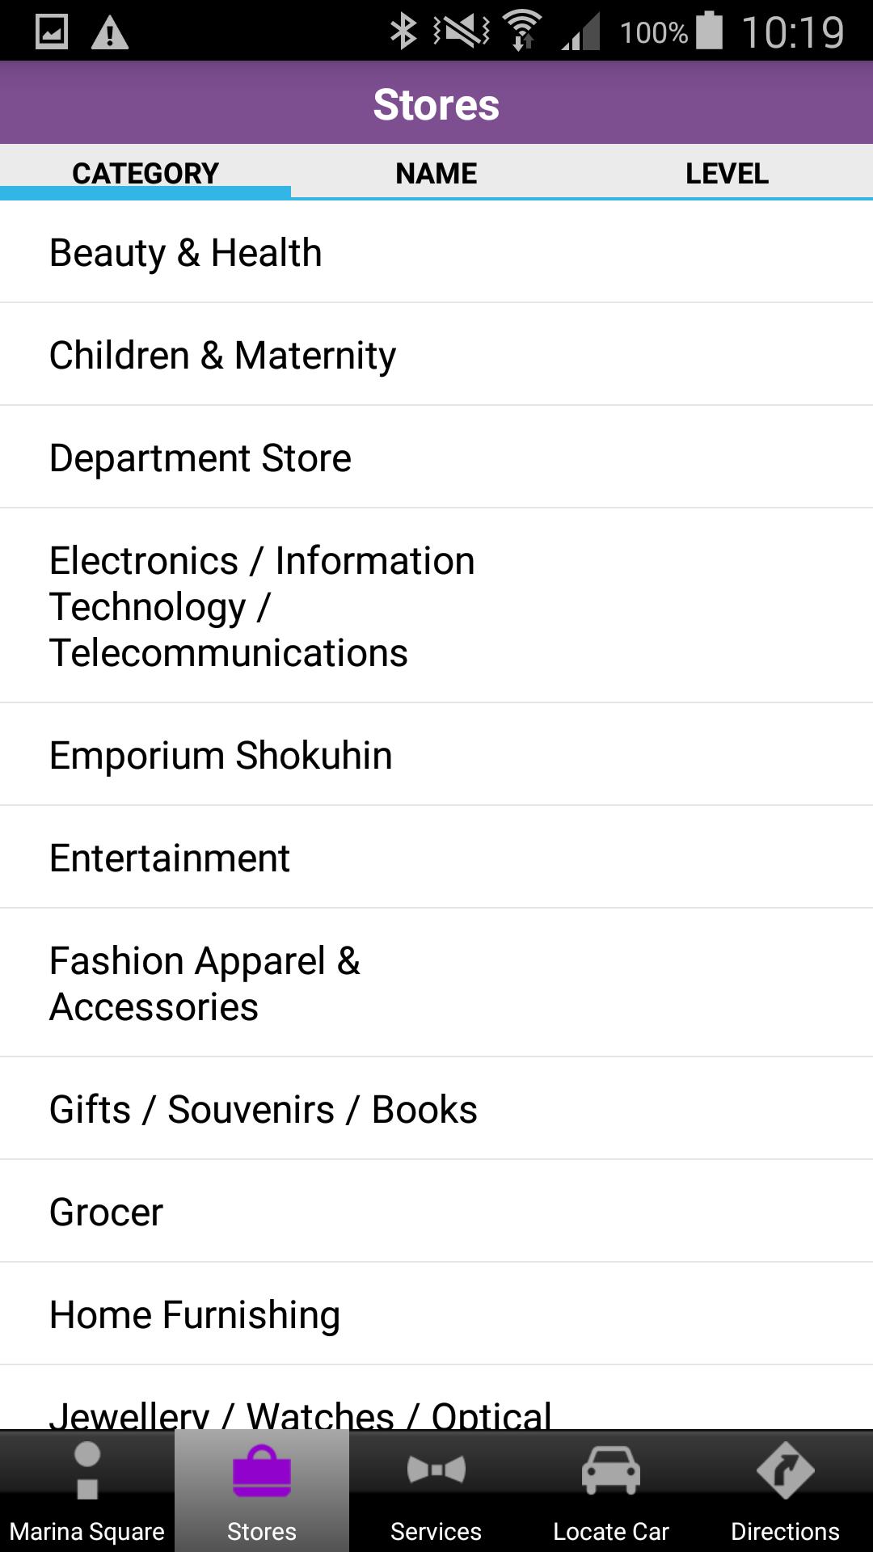Screen dimensions: 873x1552
Task: Switch to the NAME tab
Action: (x=436, y=173)
